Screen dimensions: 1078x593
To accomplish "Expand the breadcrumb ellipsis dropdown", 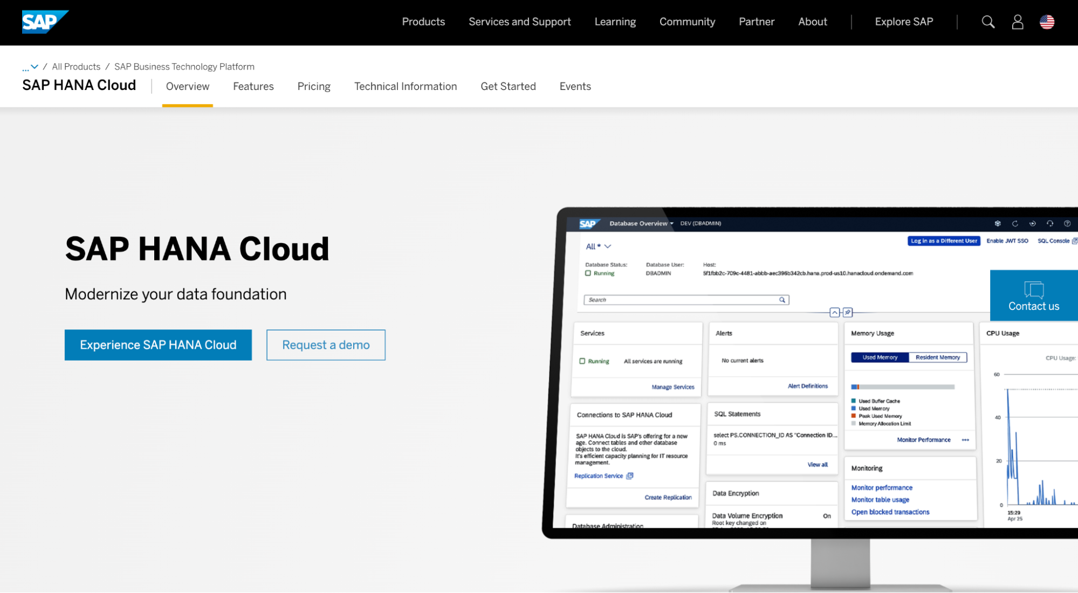I will [30, 67].
